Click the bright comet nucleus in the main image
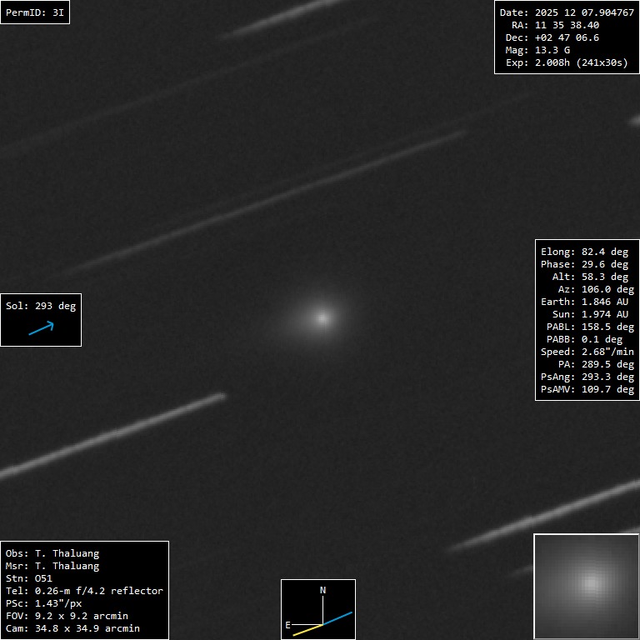The width and height of the screenshot is (640, 640). 322,317
